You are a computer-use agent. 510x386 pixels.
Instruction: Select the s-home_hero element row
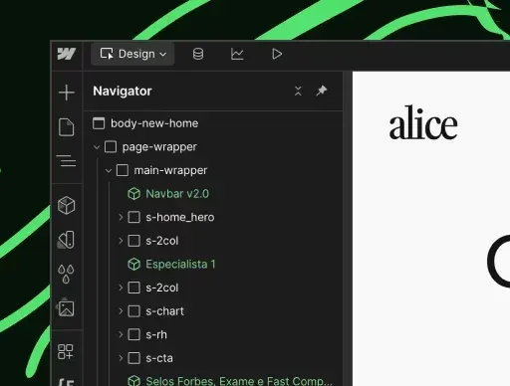pos(212,217)
